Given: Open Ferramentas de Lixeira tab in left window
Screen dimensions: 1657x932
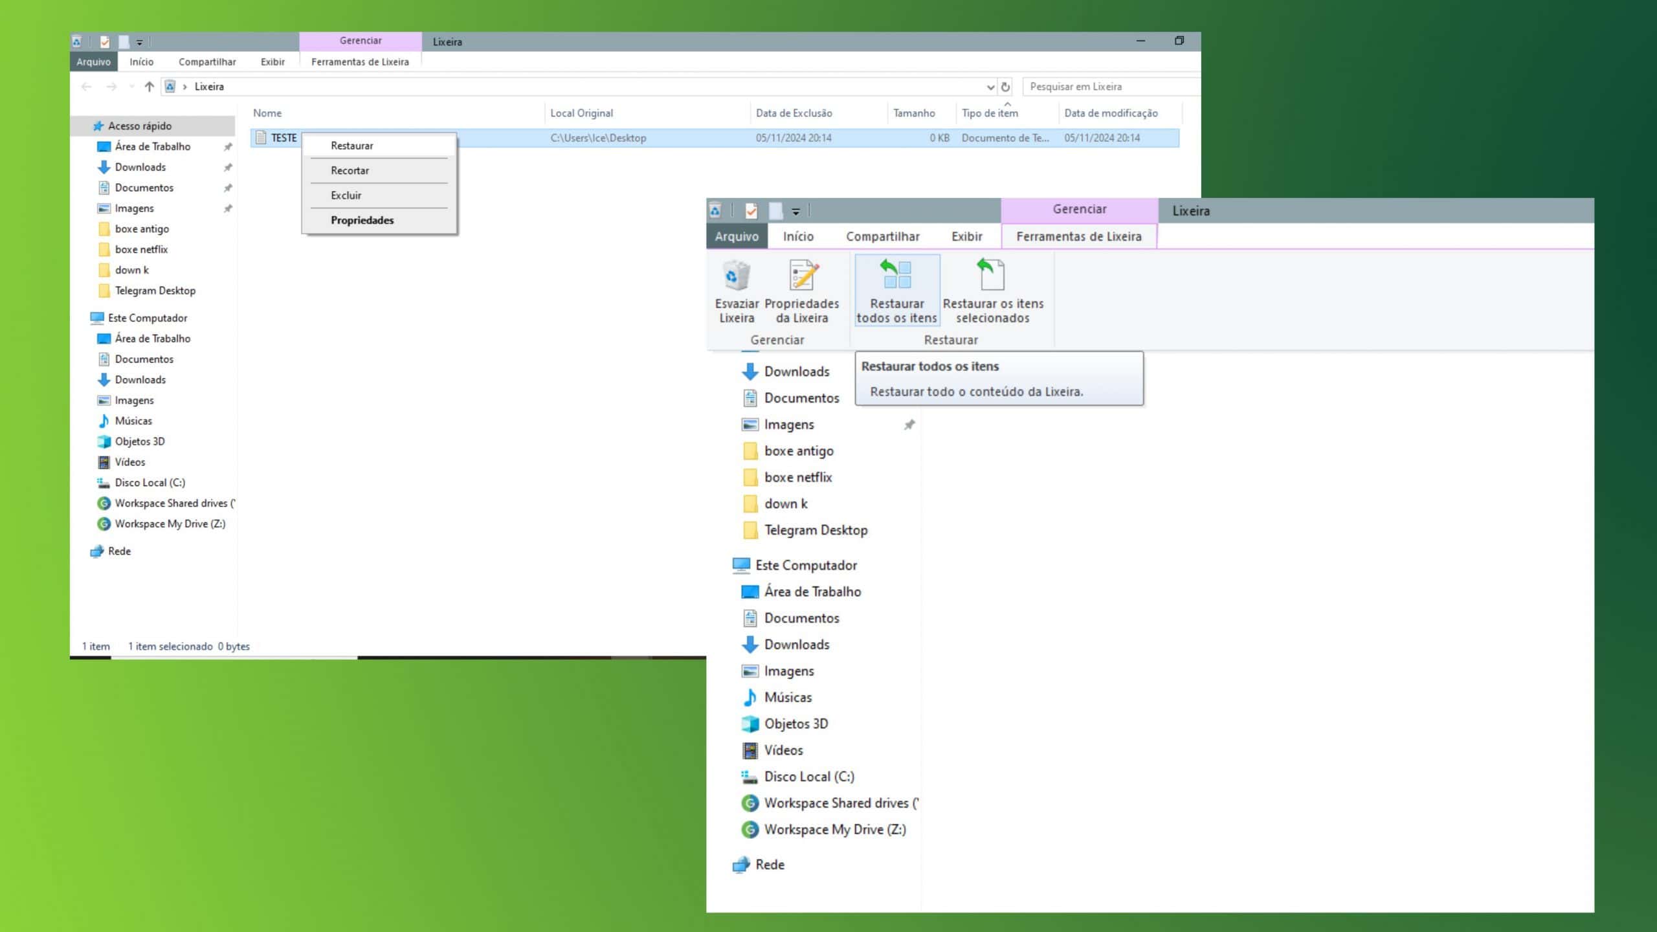Looking at the screenshot, I should tap(360, 62).
